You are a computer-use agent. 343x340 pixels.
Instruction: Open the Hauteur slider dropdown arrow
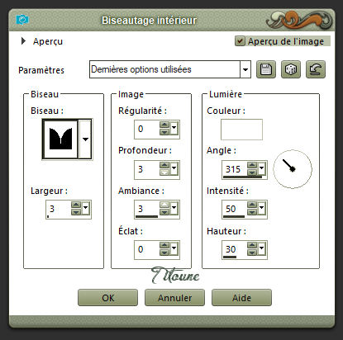click(x=261, y=248)
